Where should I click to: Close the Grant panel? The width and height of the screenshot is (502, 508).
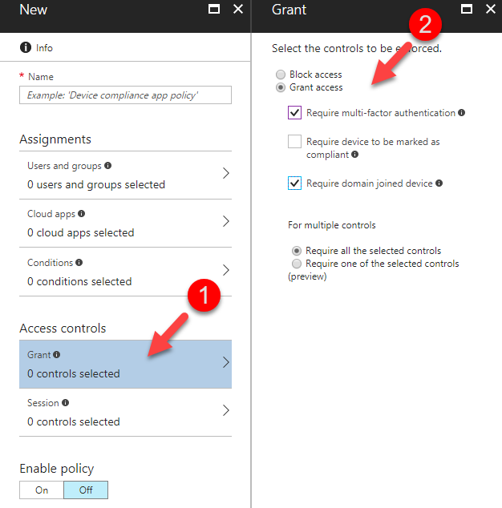click(x=490, y=9)
